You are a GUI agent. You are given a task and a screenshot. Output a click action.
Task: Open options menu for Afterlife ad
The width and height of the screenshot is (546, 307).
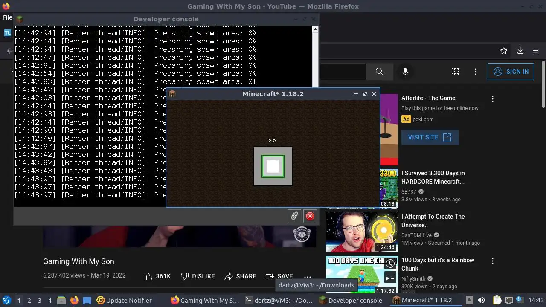493,99
